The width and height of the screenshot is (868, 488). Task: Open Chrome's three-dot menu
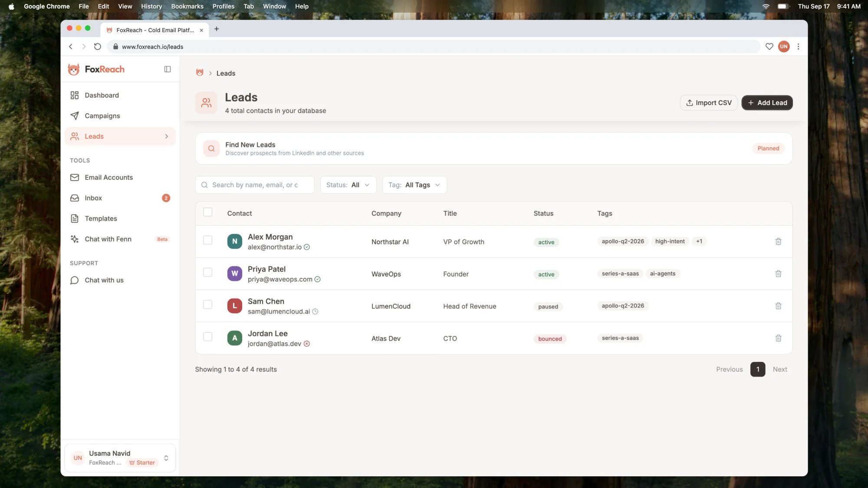click(x=798, y=46)
